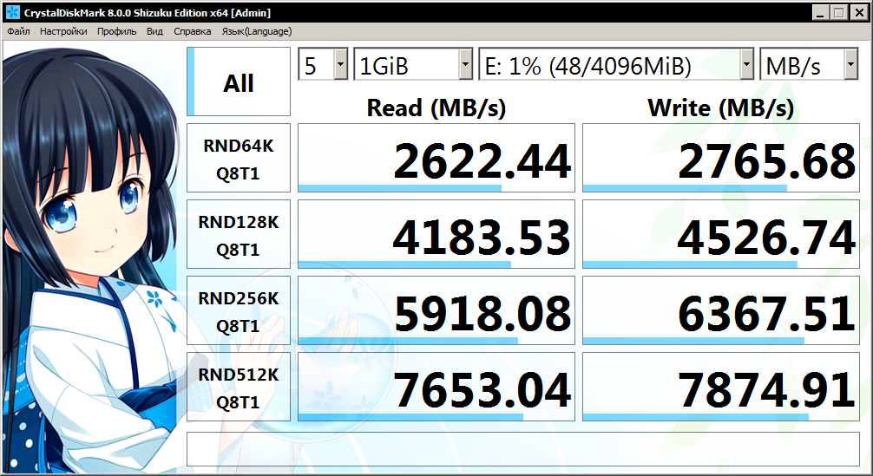Maximize the CrystalDiskMark window
This screenshot has height=476, width=873.
click(x=839, y=12)
